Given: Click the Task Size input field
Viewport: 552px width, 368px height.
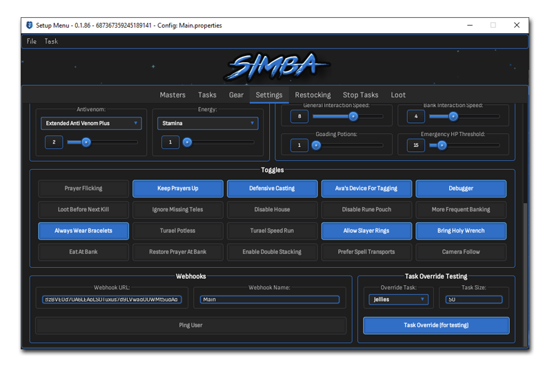Looking at the screenshot, I should [x=473, y=300].
